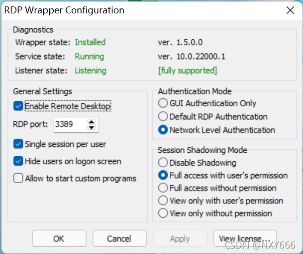Confirm settings with OK button
Image resolution: width=303 pixels, height=254 pixels.
pos(59,239)
